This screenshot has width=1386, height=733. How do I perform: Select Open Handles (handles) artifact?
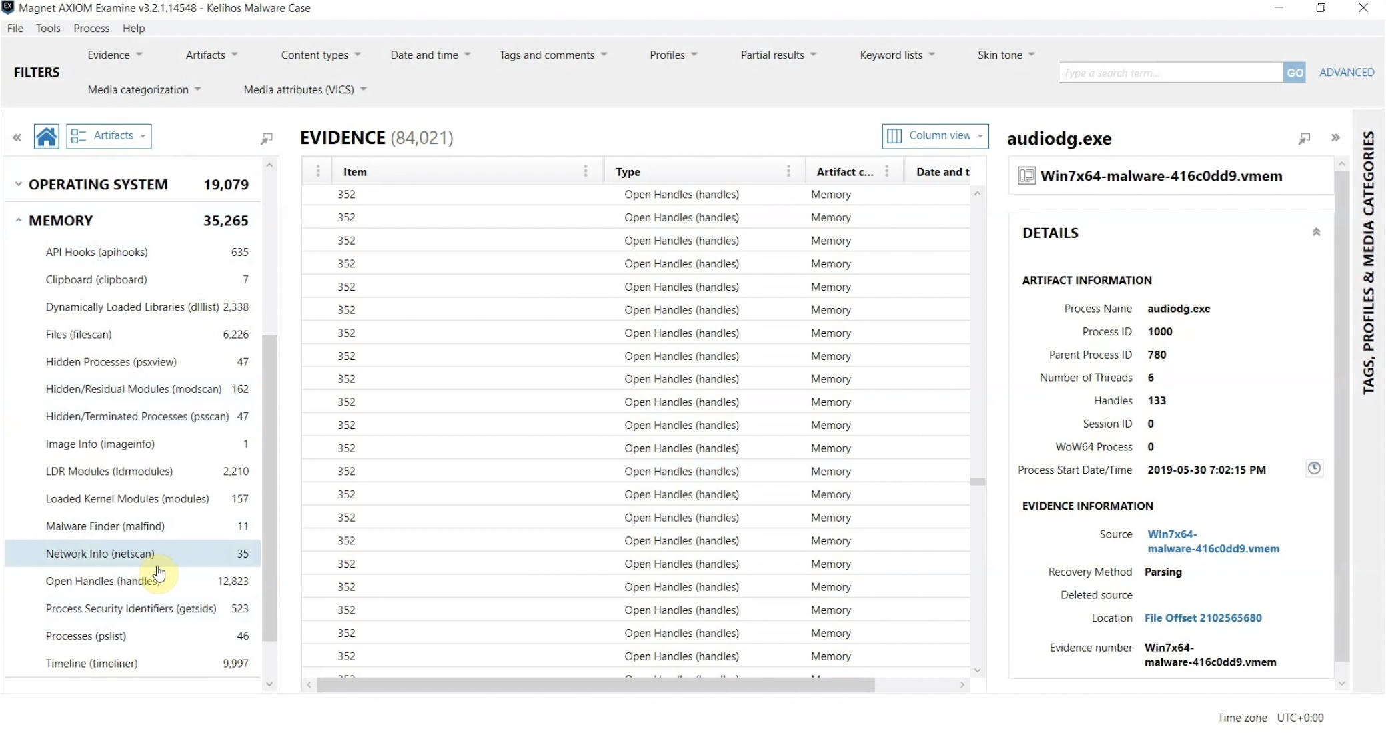pyautogui.click(x=133, y=580)
